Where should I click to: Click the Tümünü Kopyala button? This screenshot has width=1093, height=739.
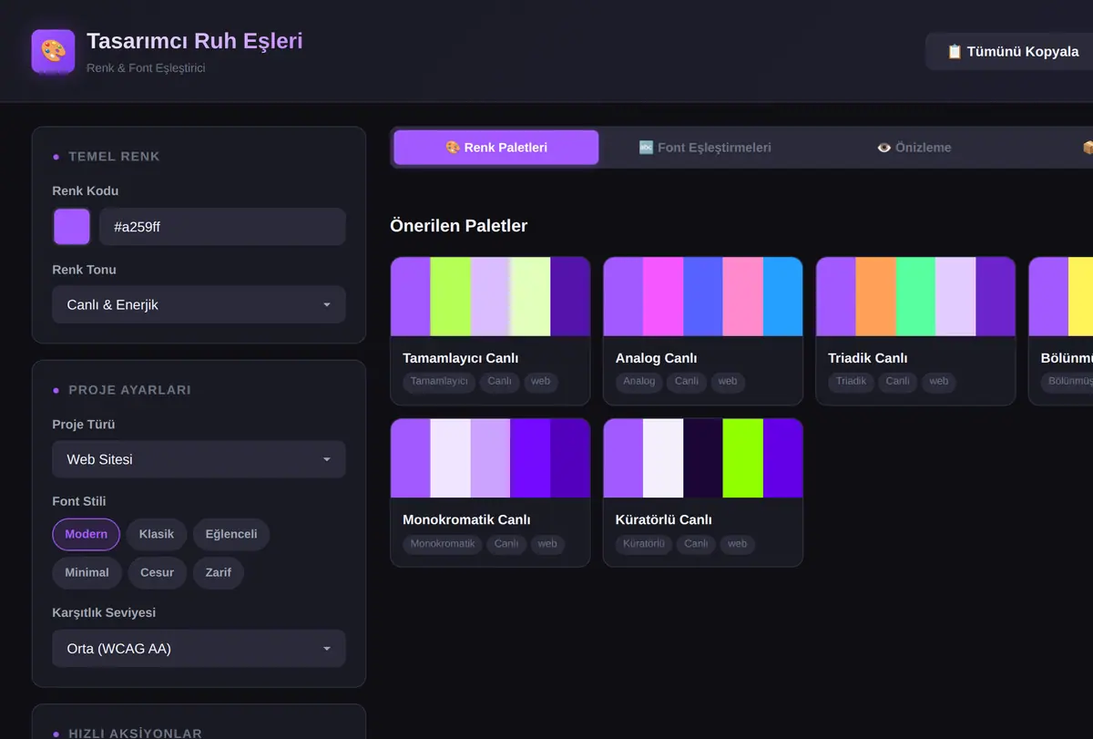point(1013,51)
